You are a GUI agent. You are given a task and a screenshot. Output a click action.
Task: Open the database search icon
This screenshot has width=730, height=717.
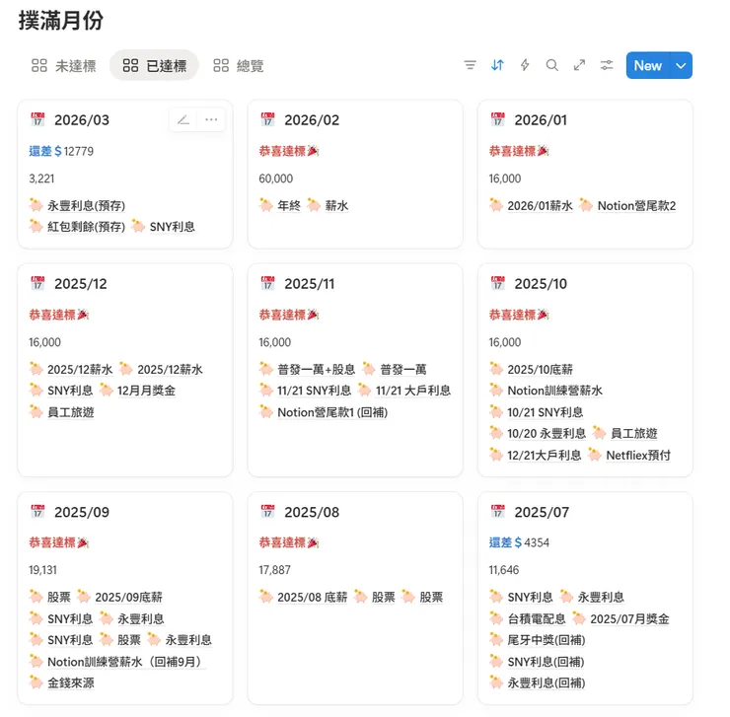click(x=552, y=65)
